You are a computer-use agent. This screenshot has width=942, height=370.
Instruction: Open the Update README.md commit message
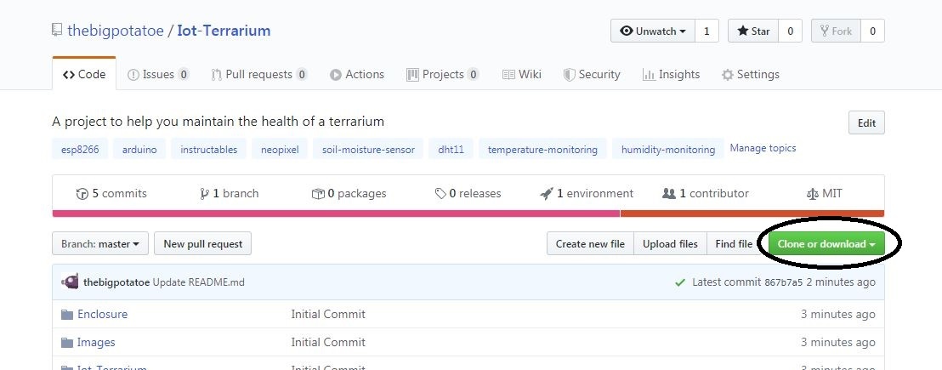point(199,282)
